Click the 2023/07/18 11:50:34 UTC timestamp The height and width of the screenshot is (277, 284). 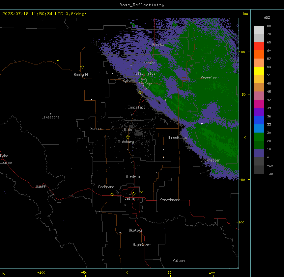pos(32,14)
